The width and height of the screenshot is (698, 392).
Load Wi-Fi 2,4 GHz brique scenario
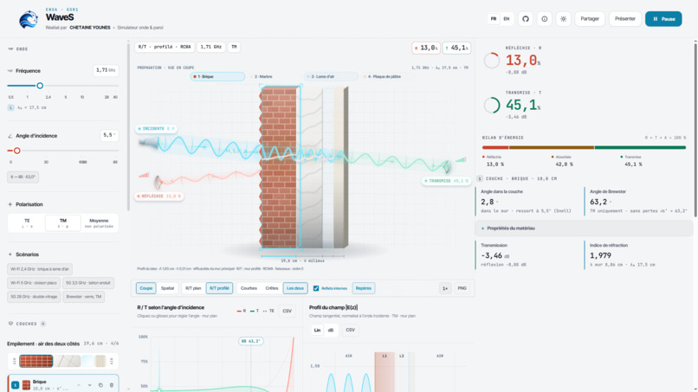40,269
